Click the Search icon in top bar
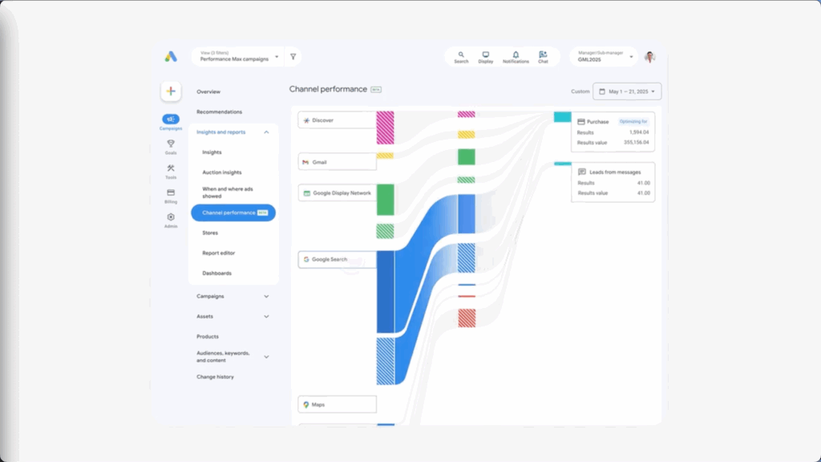 click(461, 57)
